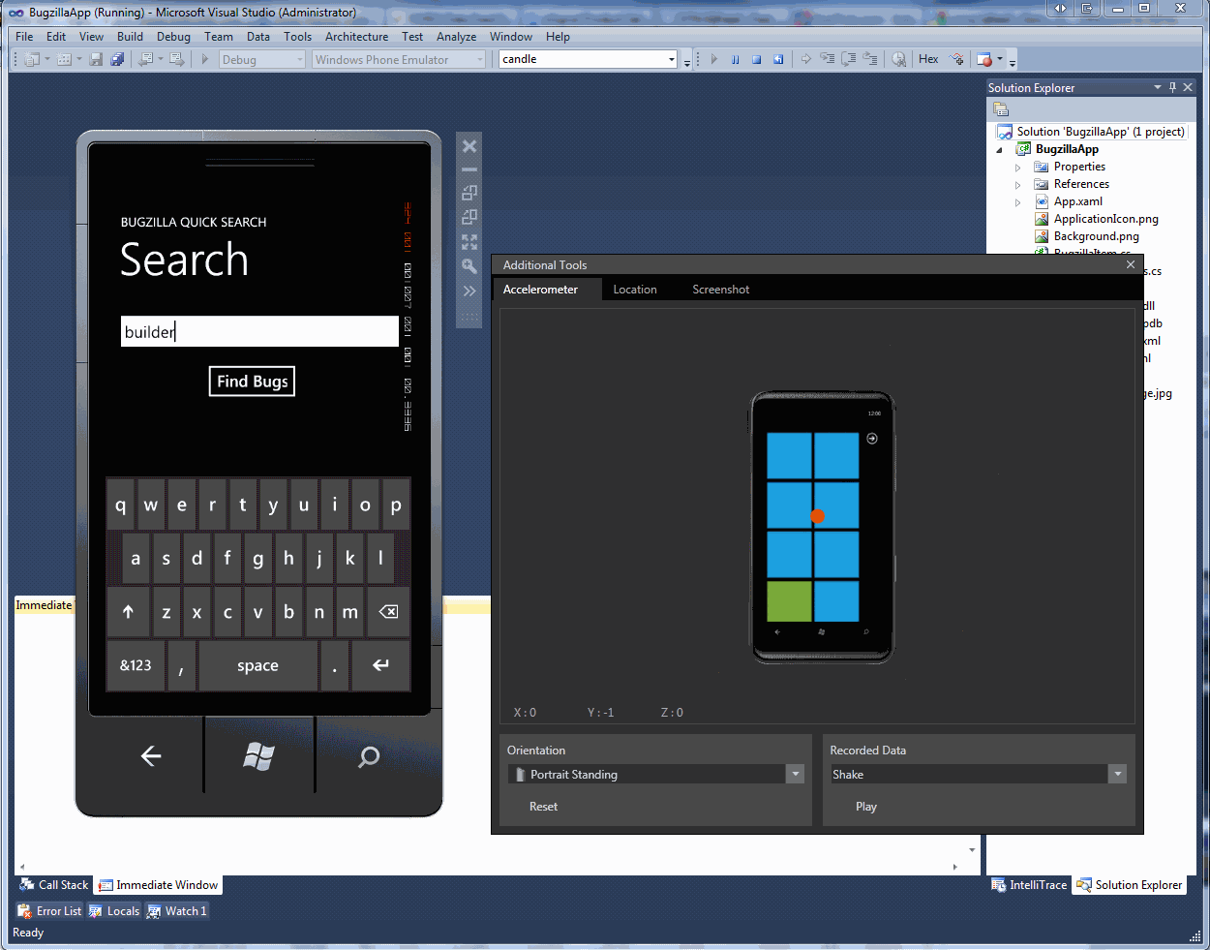Viewport: 1210px width, 950px height.
Task: Click Reset under Orientation
Action: [543, 807]
